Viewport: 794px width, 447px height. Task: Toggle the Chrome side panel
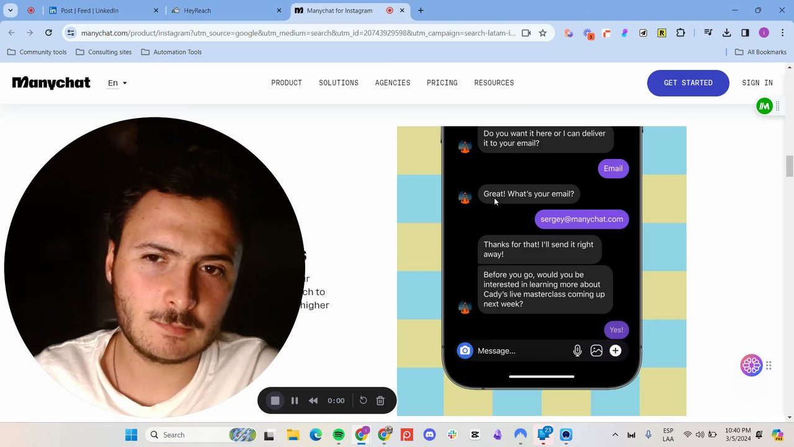coord(746,33)
